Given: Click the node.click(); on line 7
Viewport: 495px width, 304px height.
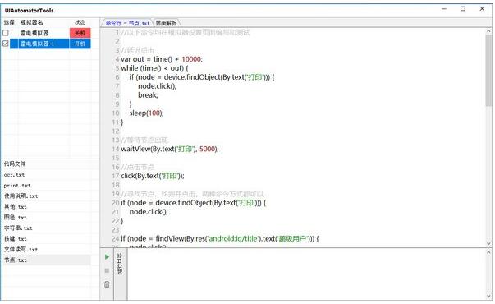Looking at the screenshot, I should 158,86.
